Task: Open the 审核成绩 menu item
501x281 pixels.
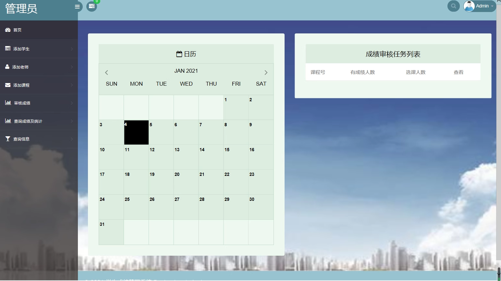Action: point(39,103)
